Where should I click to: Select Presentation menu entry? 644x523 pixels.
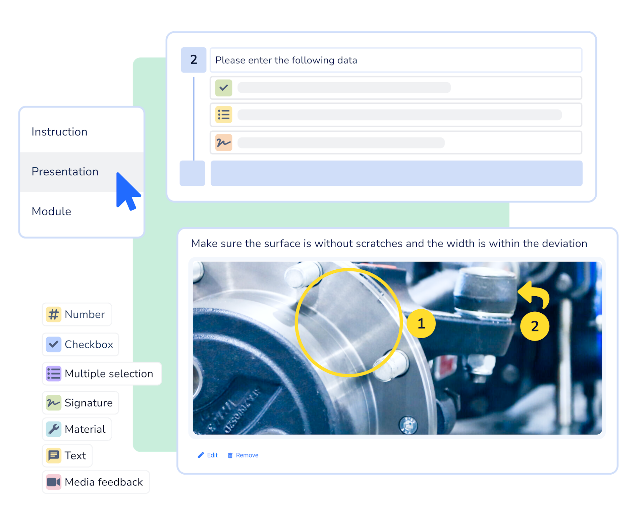coord(65,172)
